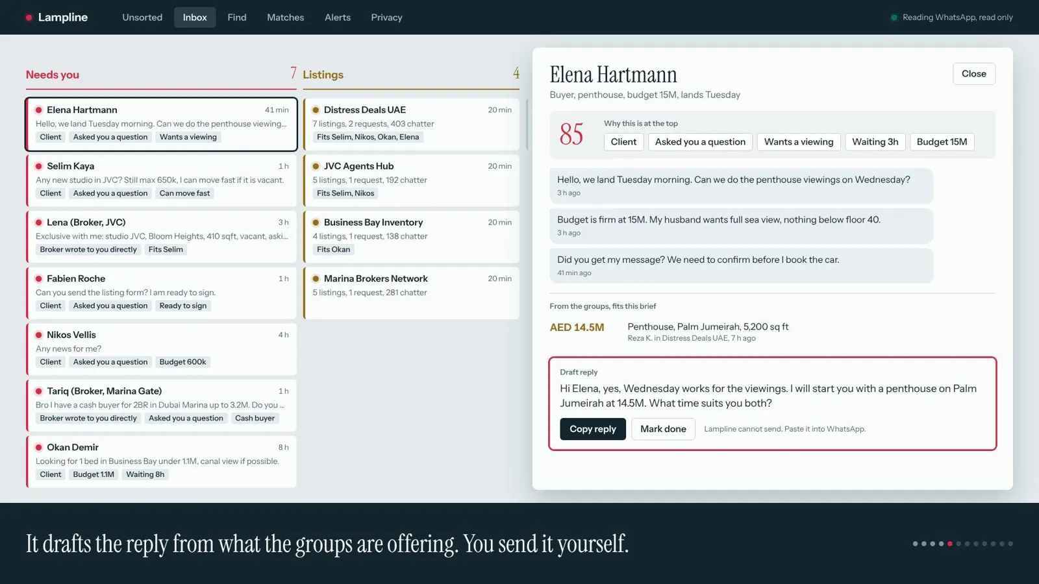Open Marina Brokers Network listing group

pyautogui.click(x=412, y=293)
